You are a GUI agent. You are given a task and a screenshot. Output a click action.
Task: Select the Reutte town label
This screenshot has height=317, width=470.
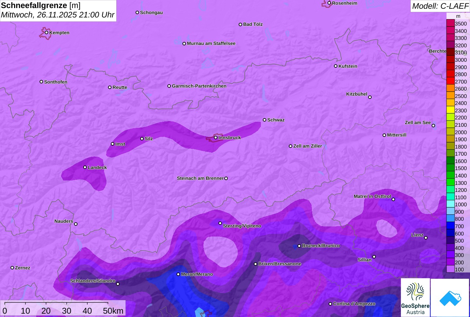click(x=120, y=88)
